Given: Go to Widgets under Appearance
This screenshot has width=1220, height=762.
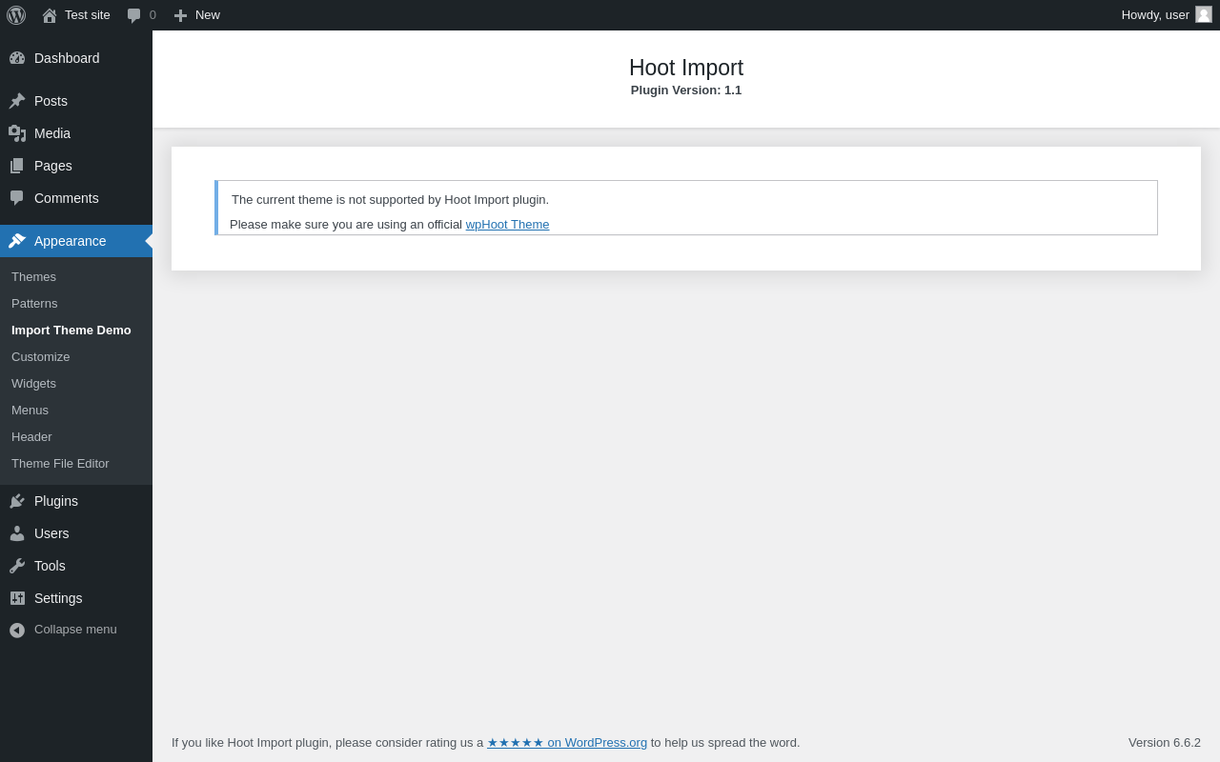Looking at the screenshot, I should pos(33,384).
